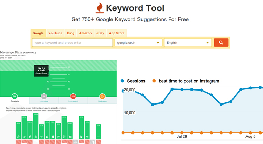Click the orange magnifier search button
Screen dimensions: 263x144
221,43
